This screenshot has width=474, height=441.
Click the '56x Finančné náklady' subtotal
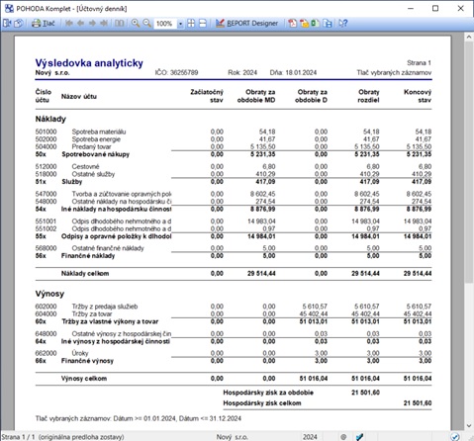75,256
